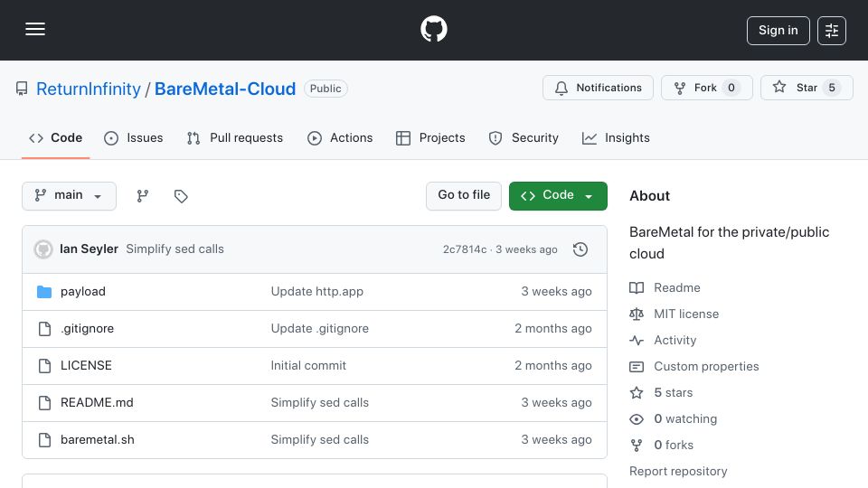Open the appearance settings icon next to Sign in
Viewport: 868px width, 488px height.
tap(832, 31)
